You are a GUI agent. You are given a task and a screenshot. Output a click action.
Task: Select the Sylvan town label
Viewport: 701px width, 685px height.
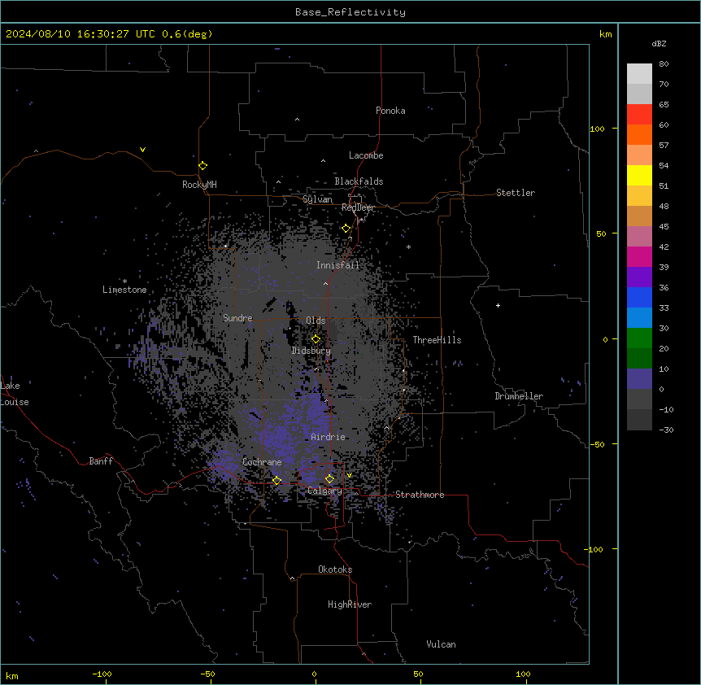(317, 199)
